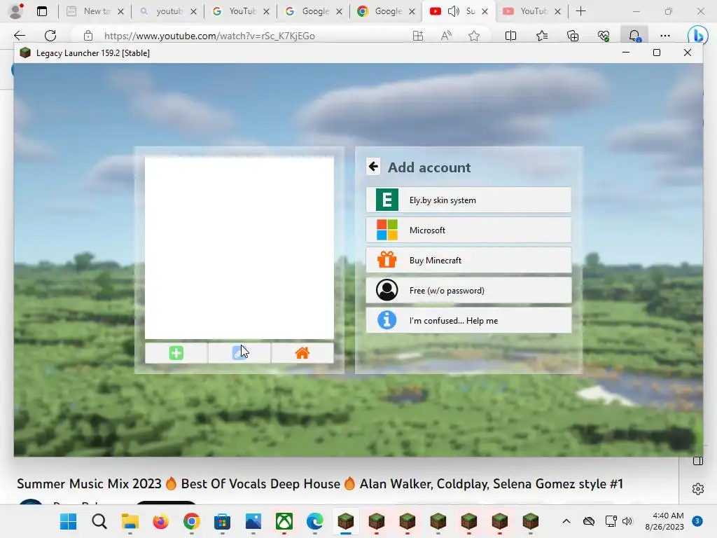This screenshot has width=717, height=538.
Task: Click the Summer Music Mix 2023 video title
Action: [320, 483]
